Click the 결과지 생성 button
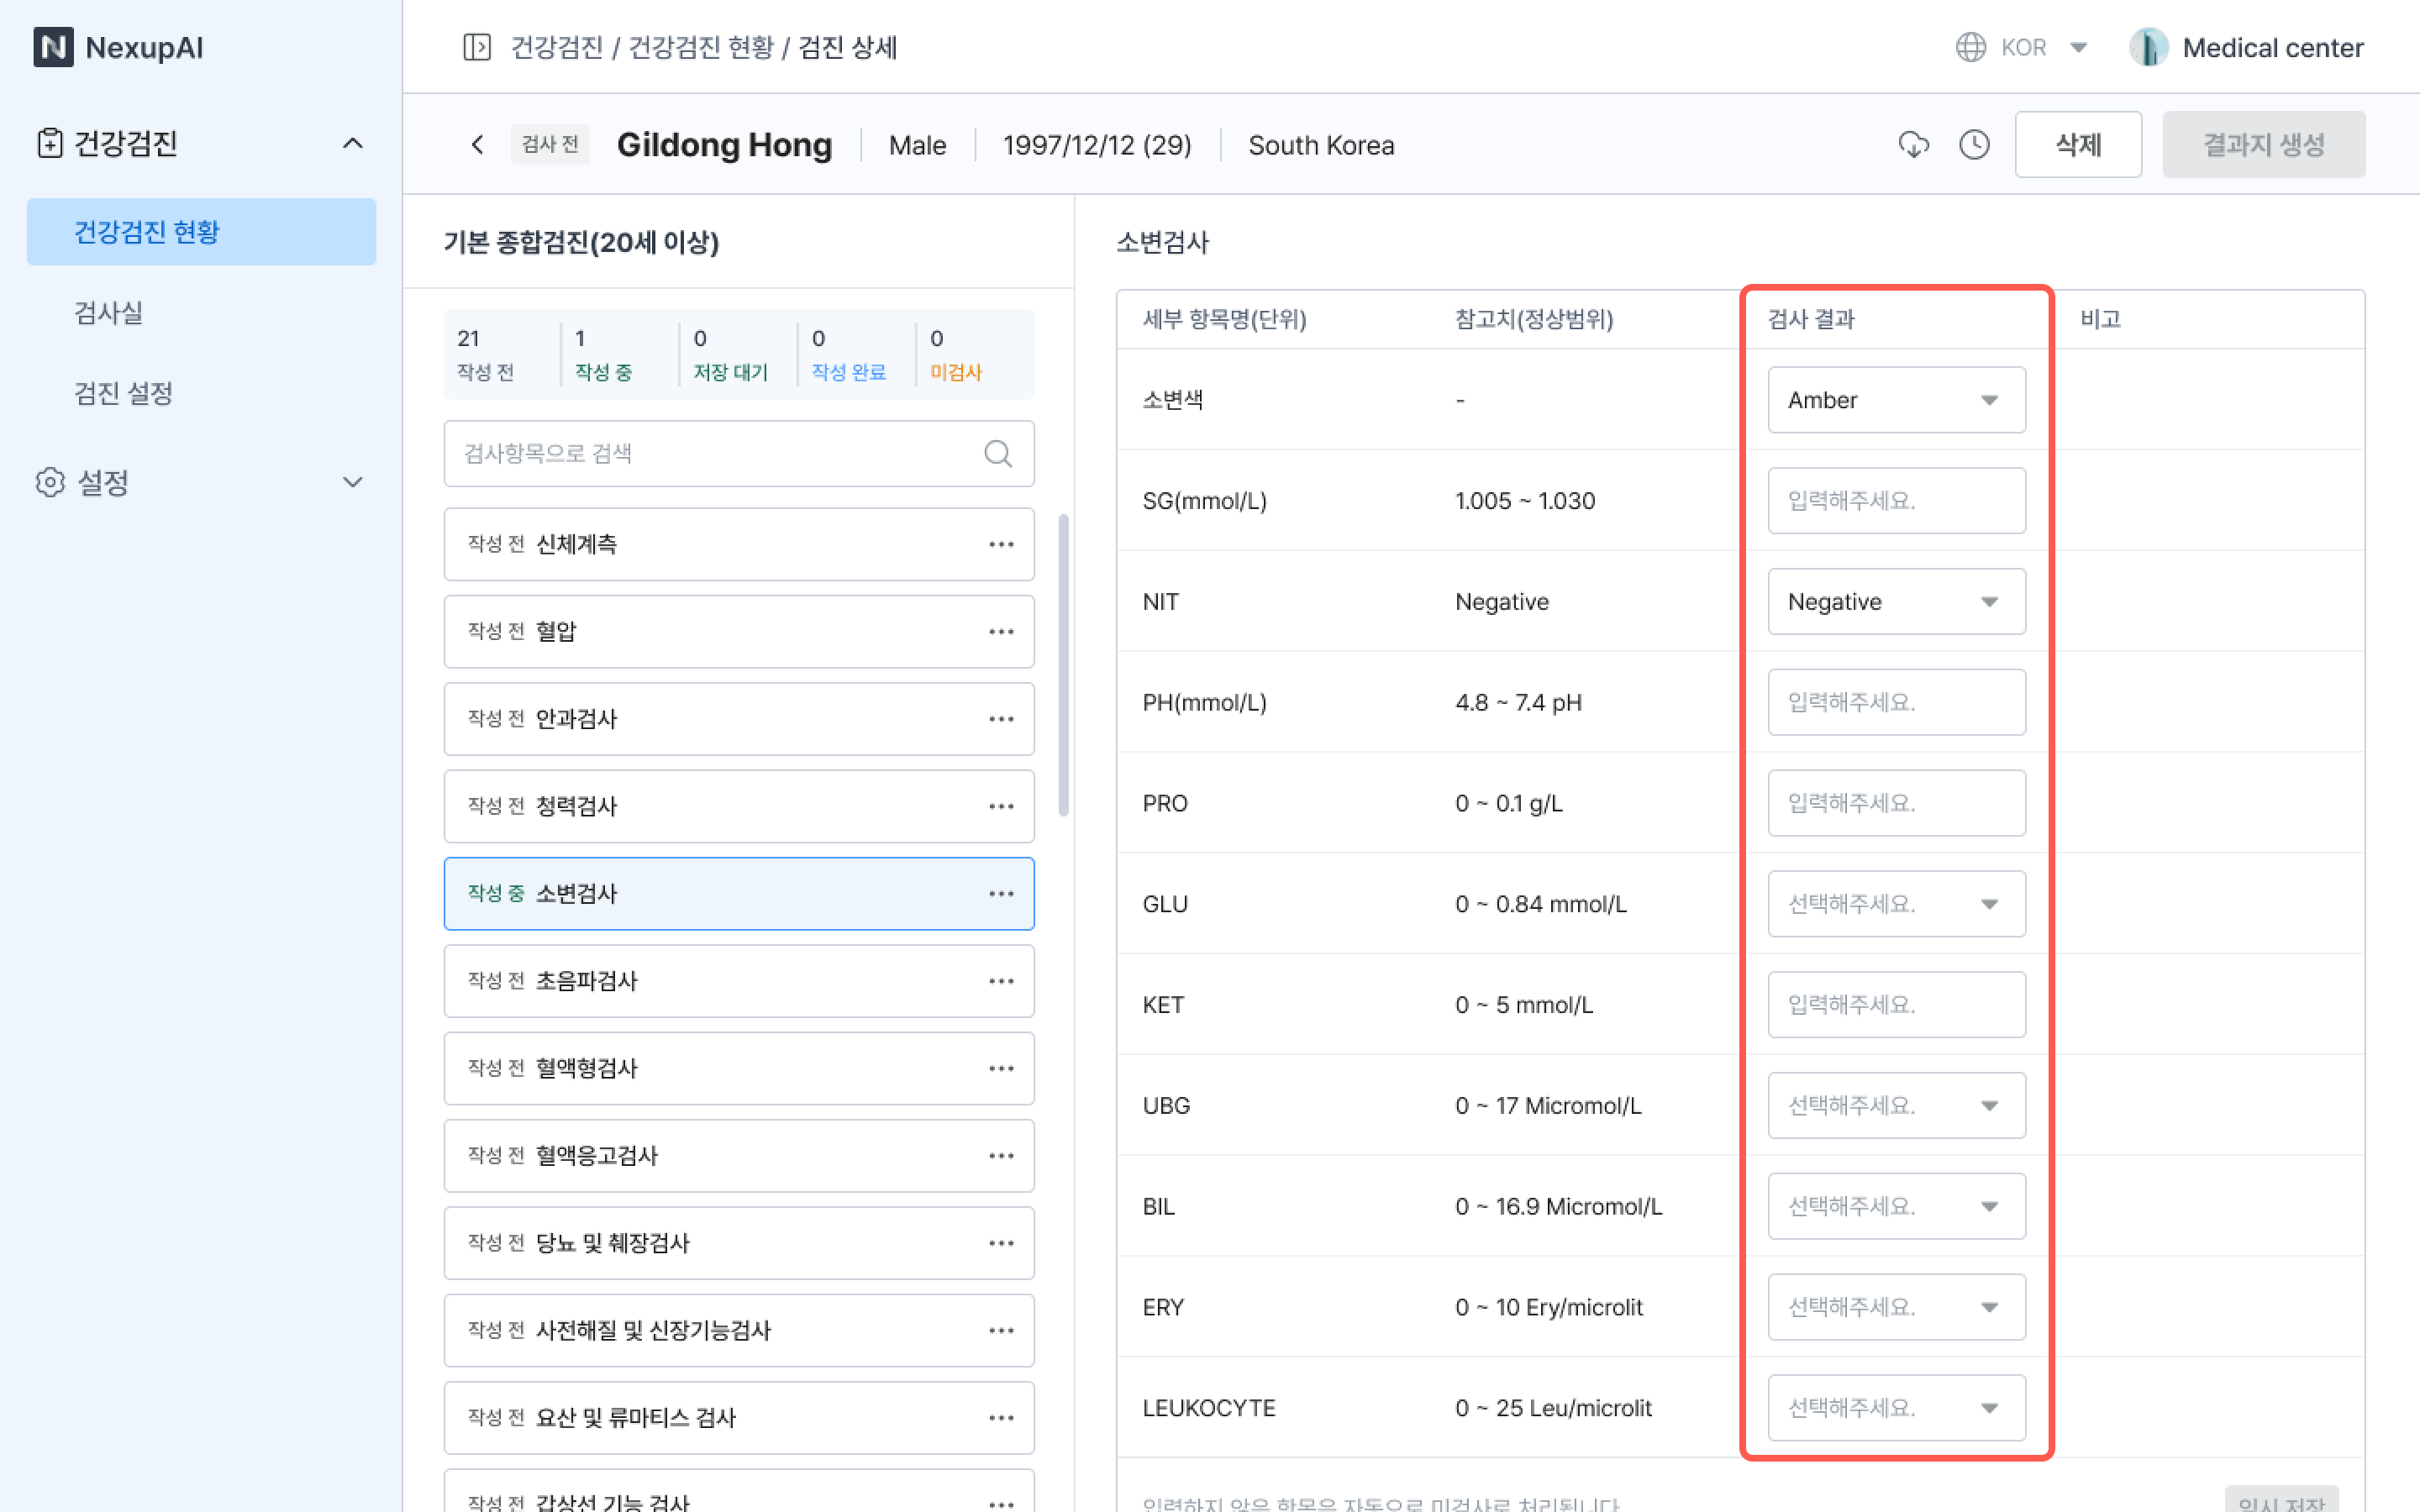The height and width of the screenshot is (1512, 2420). tap(2263, 145)
